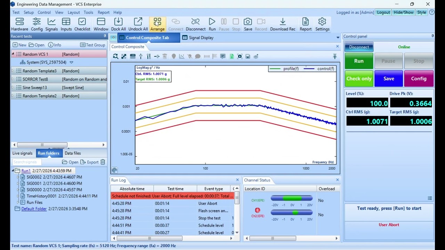445x250 pixels.
Task: Click the Logout button
Action: click(383, 12)
